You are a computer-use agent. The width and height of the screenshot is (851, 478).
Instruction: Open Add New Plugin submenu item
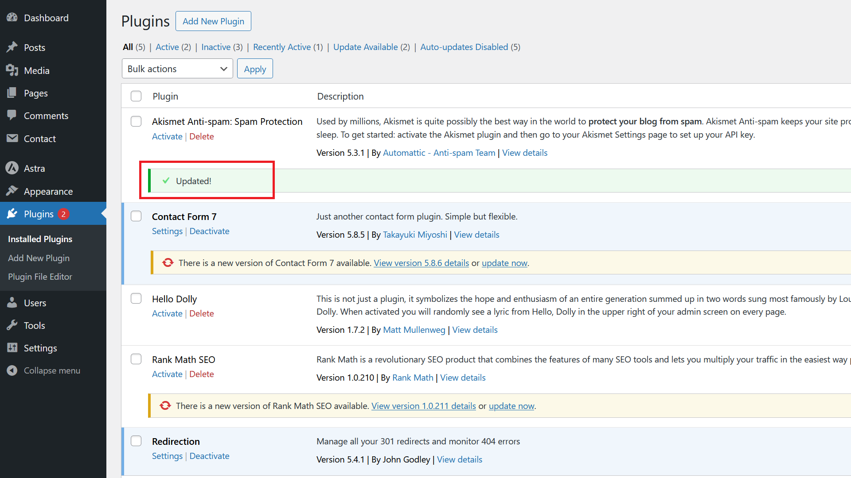tap(39, 258)
